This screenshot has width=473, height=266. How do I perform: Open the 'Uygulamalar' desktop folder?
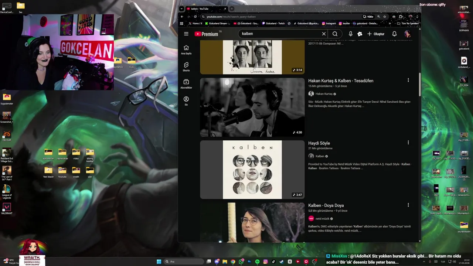coord(7,99)
